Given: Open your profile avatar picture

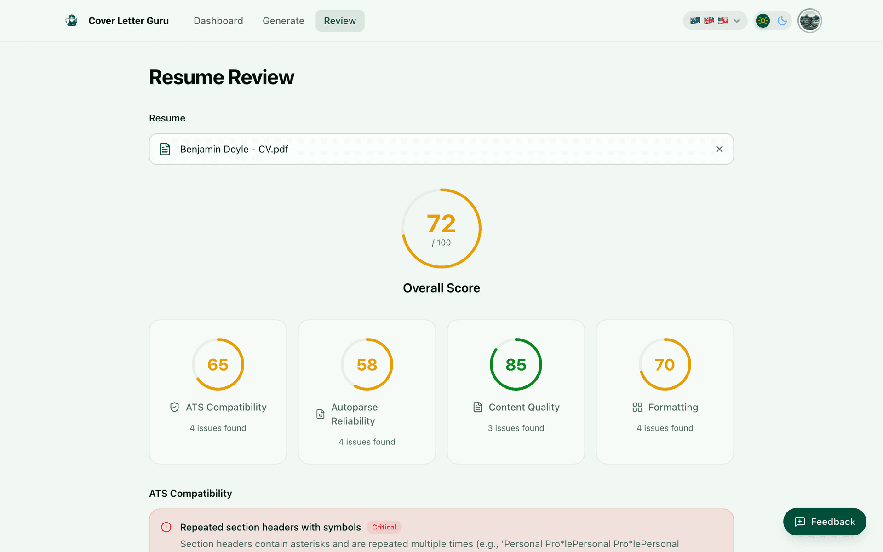Looking at the screenshot, I should click(x=809, y=20).
